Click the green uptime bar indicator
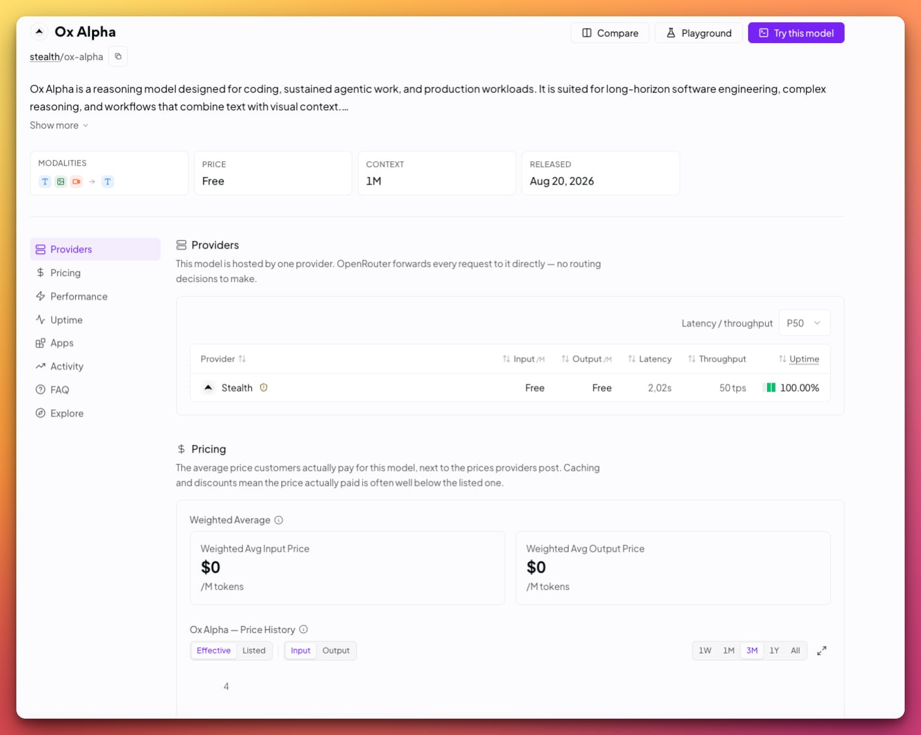Screen dimensions: 921x735 click(x=771, y=388)
